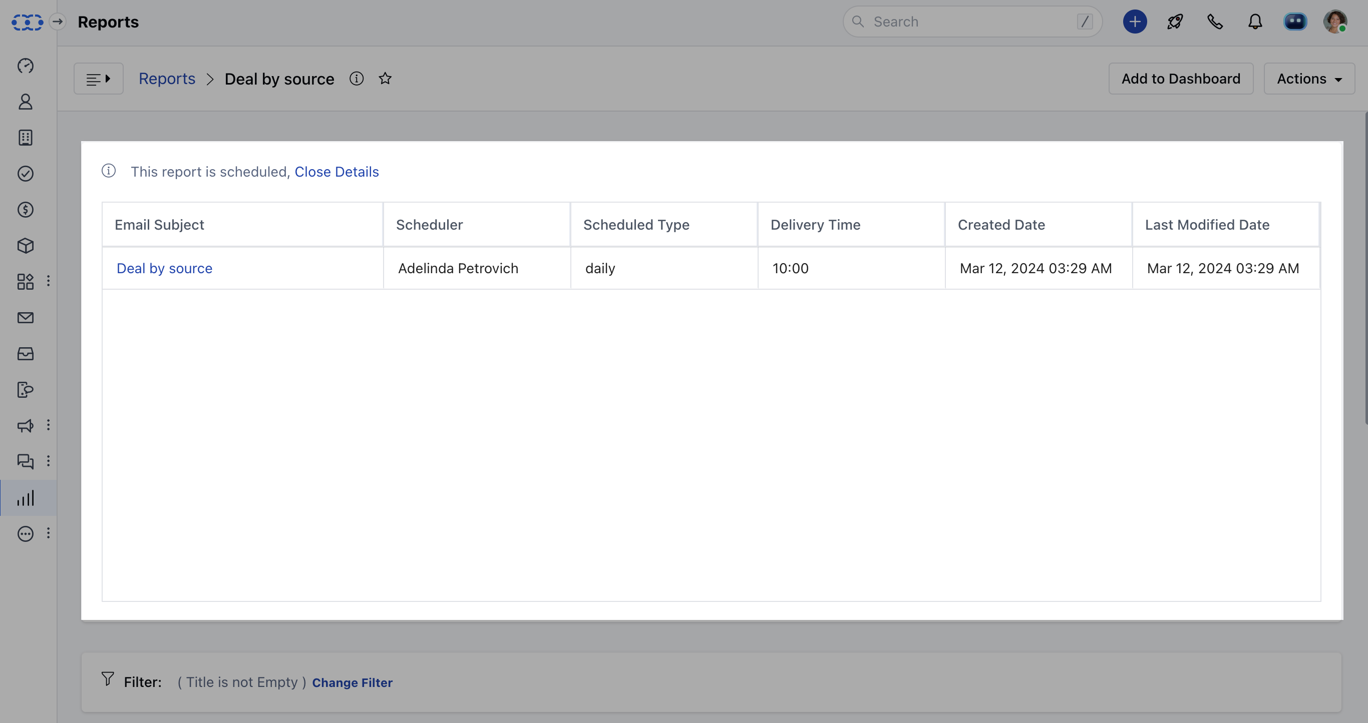Focus the Search input field
This screenshot has height=723, width=1368.
(972, 22)
